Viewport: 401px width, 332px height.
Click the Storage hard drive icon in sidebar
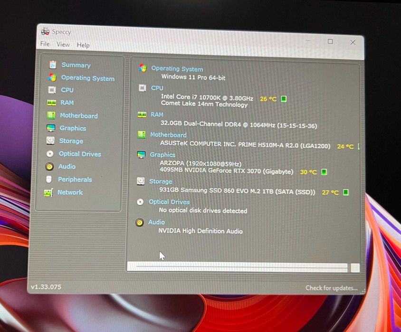[50, 141]
